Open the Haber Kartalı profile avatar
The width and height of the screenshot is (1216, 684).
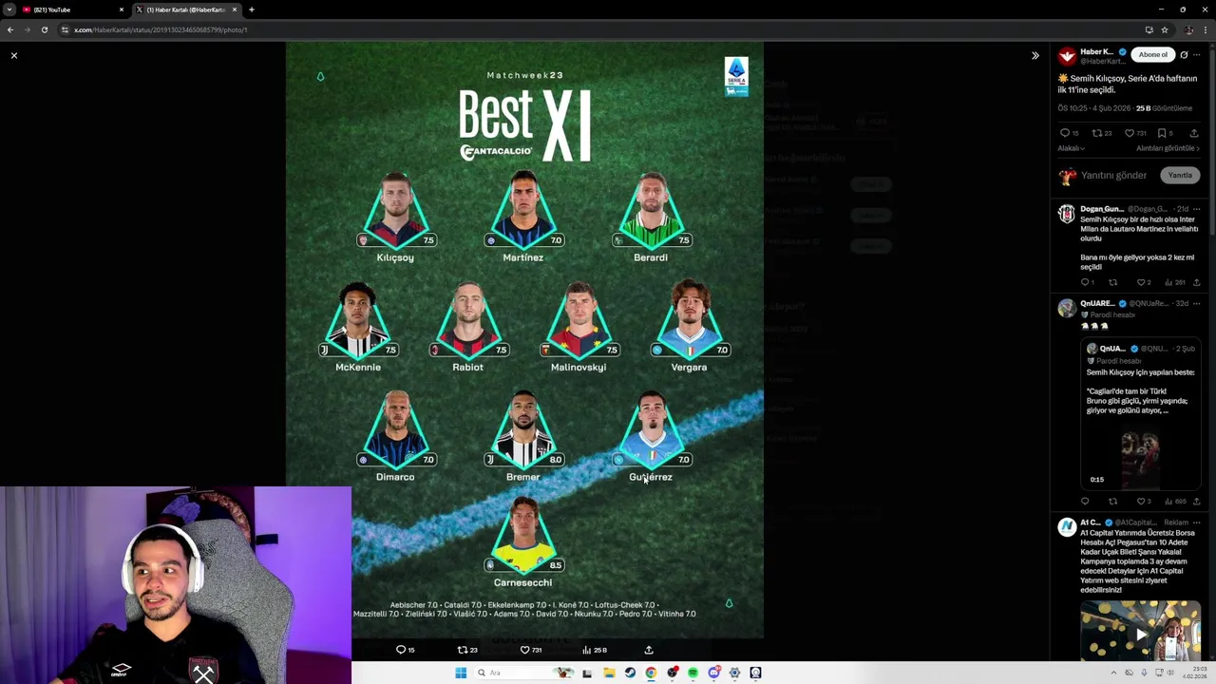click(x=1067, y=56)
